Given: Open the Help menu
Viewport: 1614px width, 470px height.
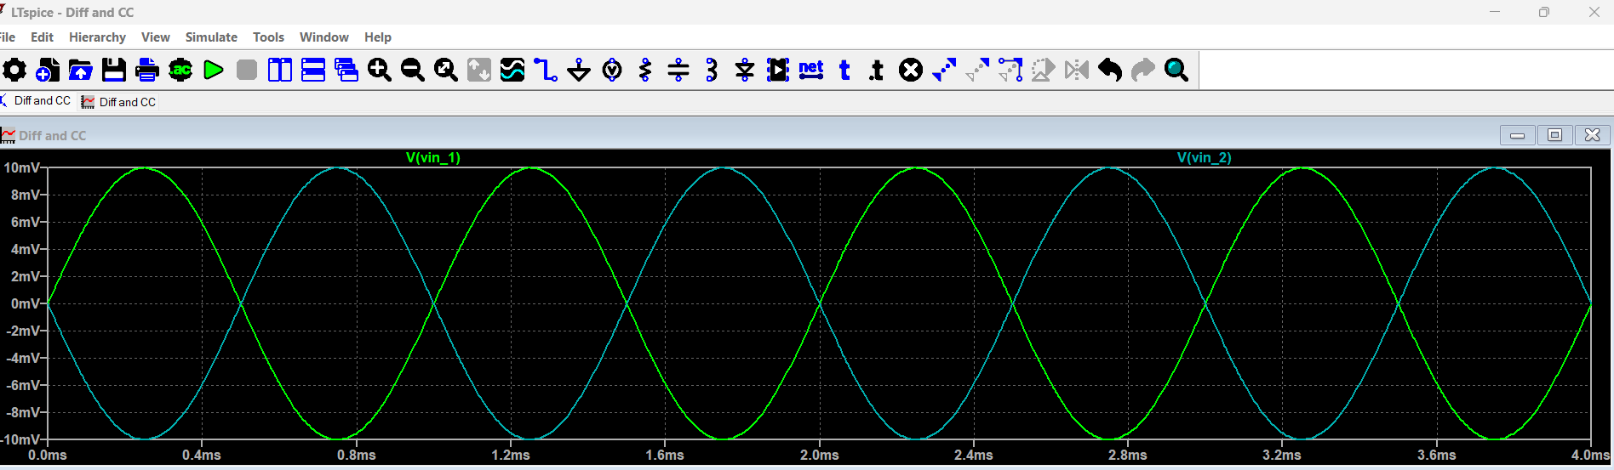Looking at the screenshot, I should click(378, 37).
